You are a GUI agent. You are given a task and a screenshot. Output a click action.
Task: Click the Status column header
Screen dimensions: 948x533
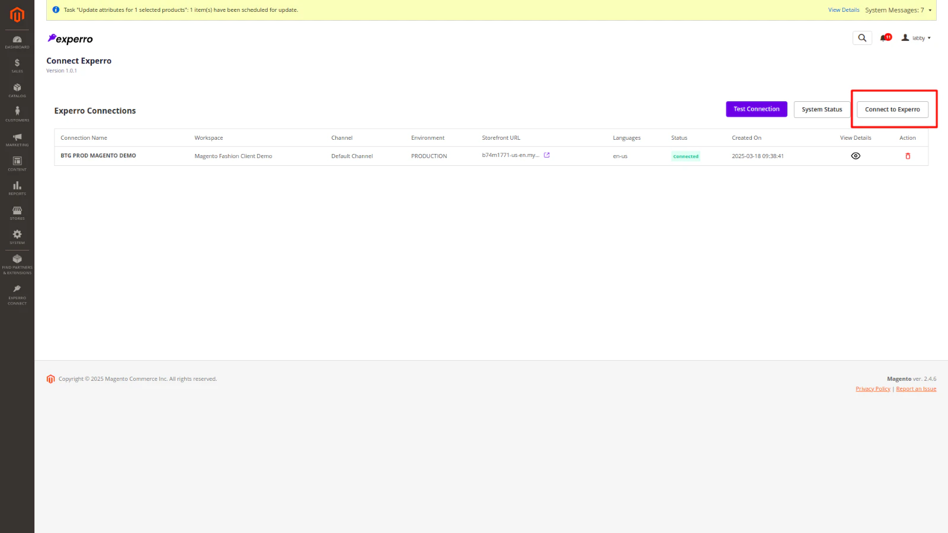pyautogui.click(x=679, y=138)
